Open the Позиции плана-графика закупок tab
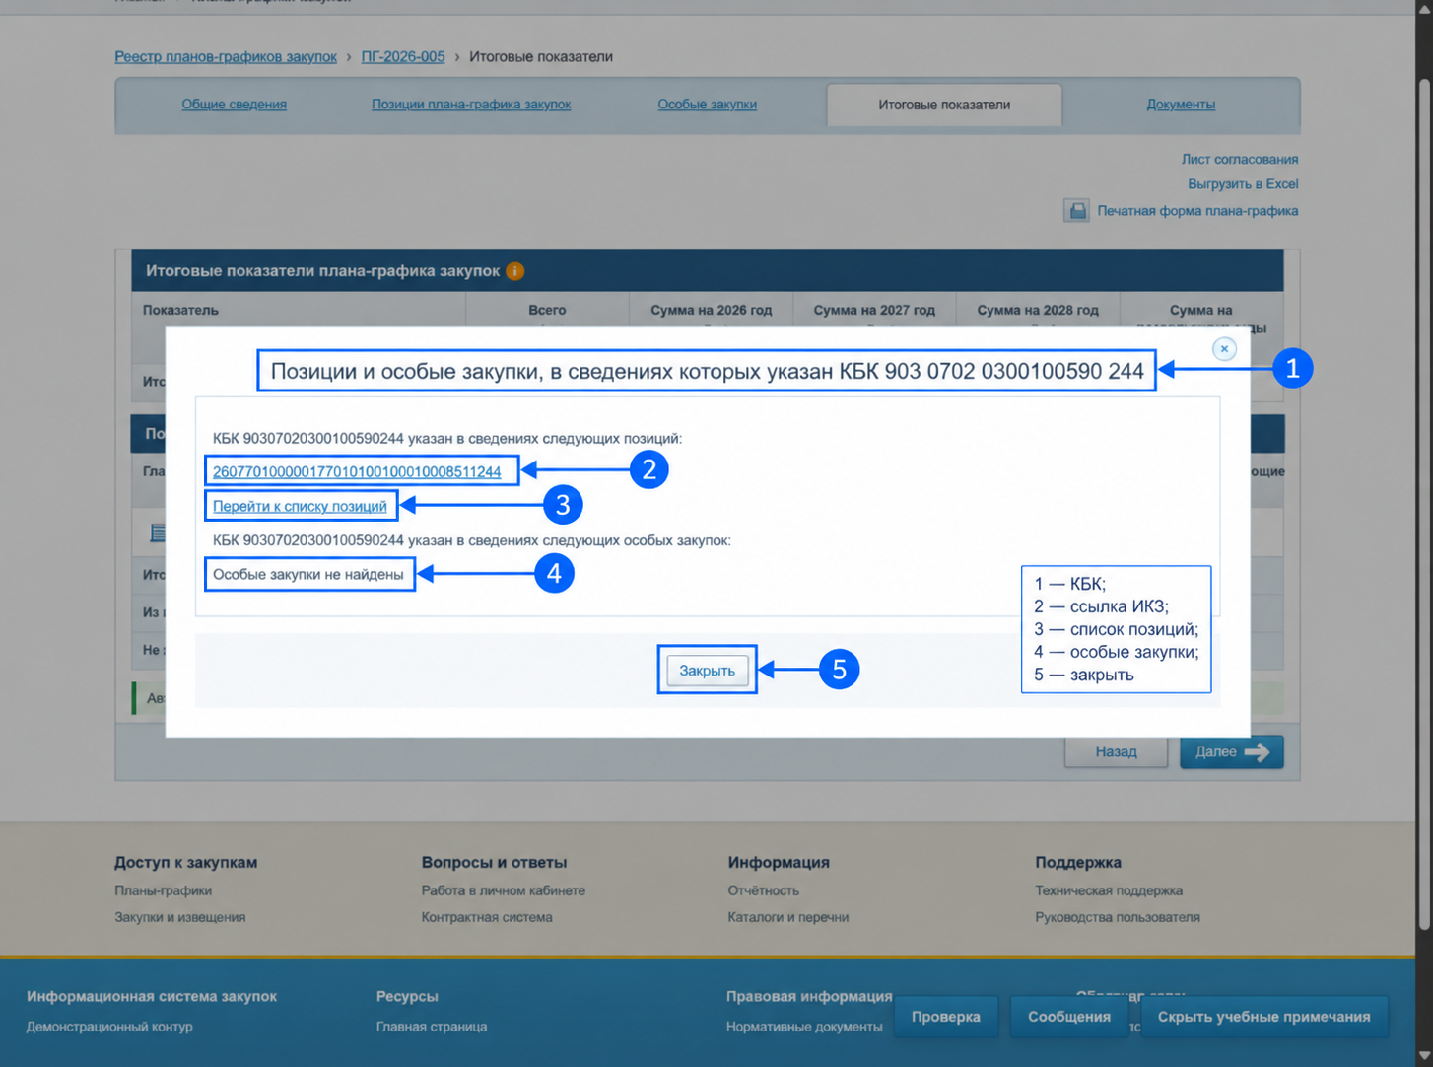 click(x=471, y=105)
